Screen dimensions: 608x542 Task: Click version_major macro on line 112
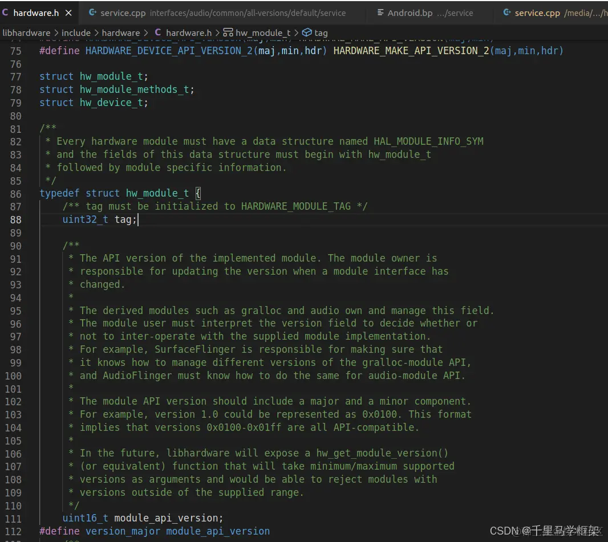123,532
